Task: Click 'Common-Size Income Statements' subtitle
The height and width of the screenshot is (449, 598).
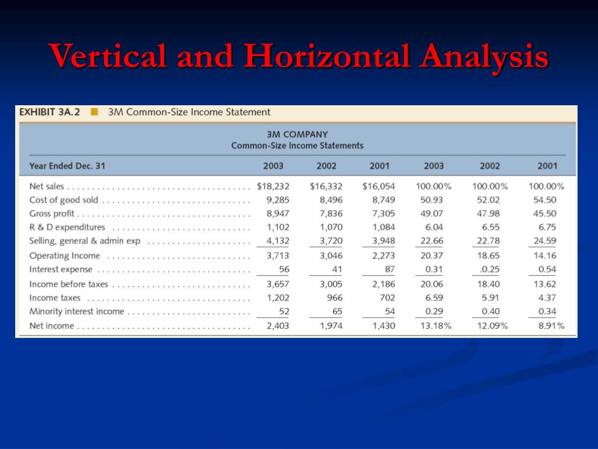Action: [x=297, y=146]
